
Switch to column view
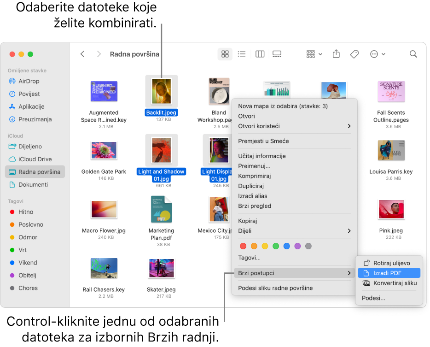click(260, 54)
